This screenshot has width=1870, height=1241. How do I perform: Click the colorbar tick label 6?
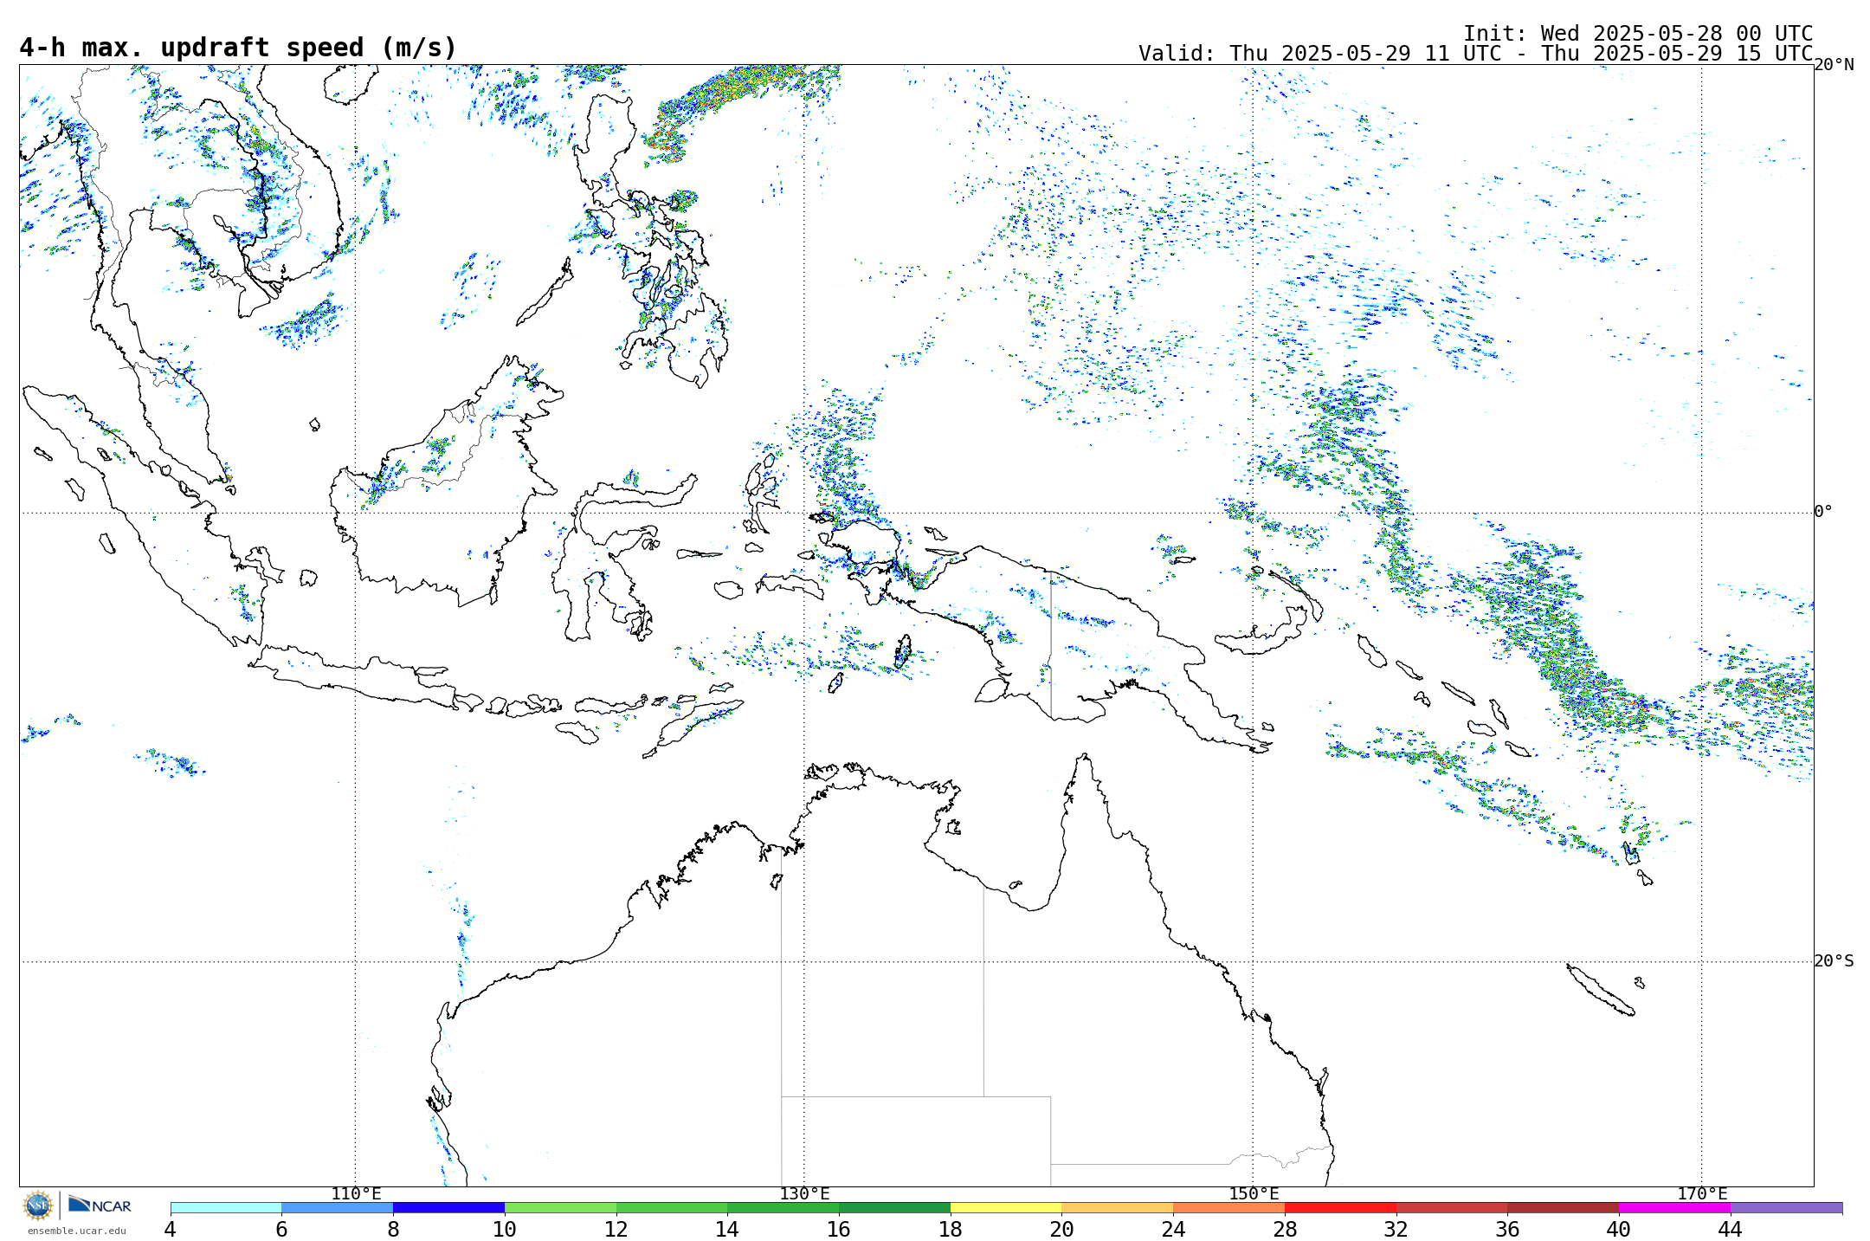tap(281, 1229)
